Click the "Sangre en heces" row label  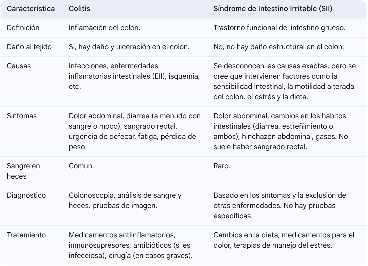pos(23,171)
